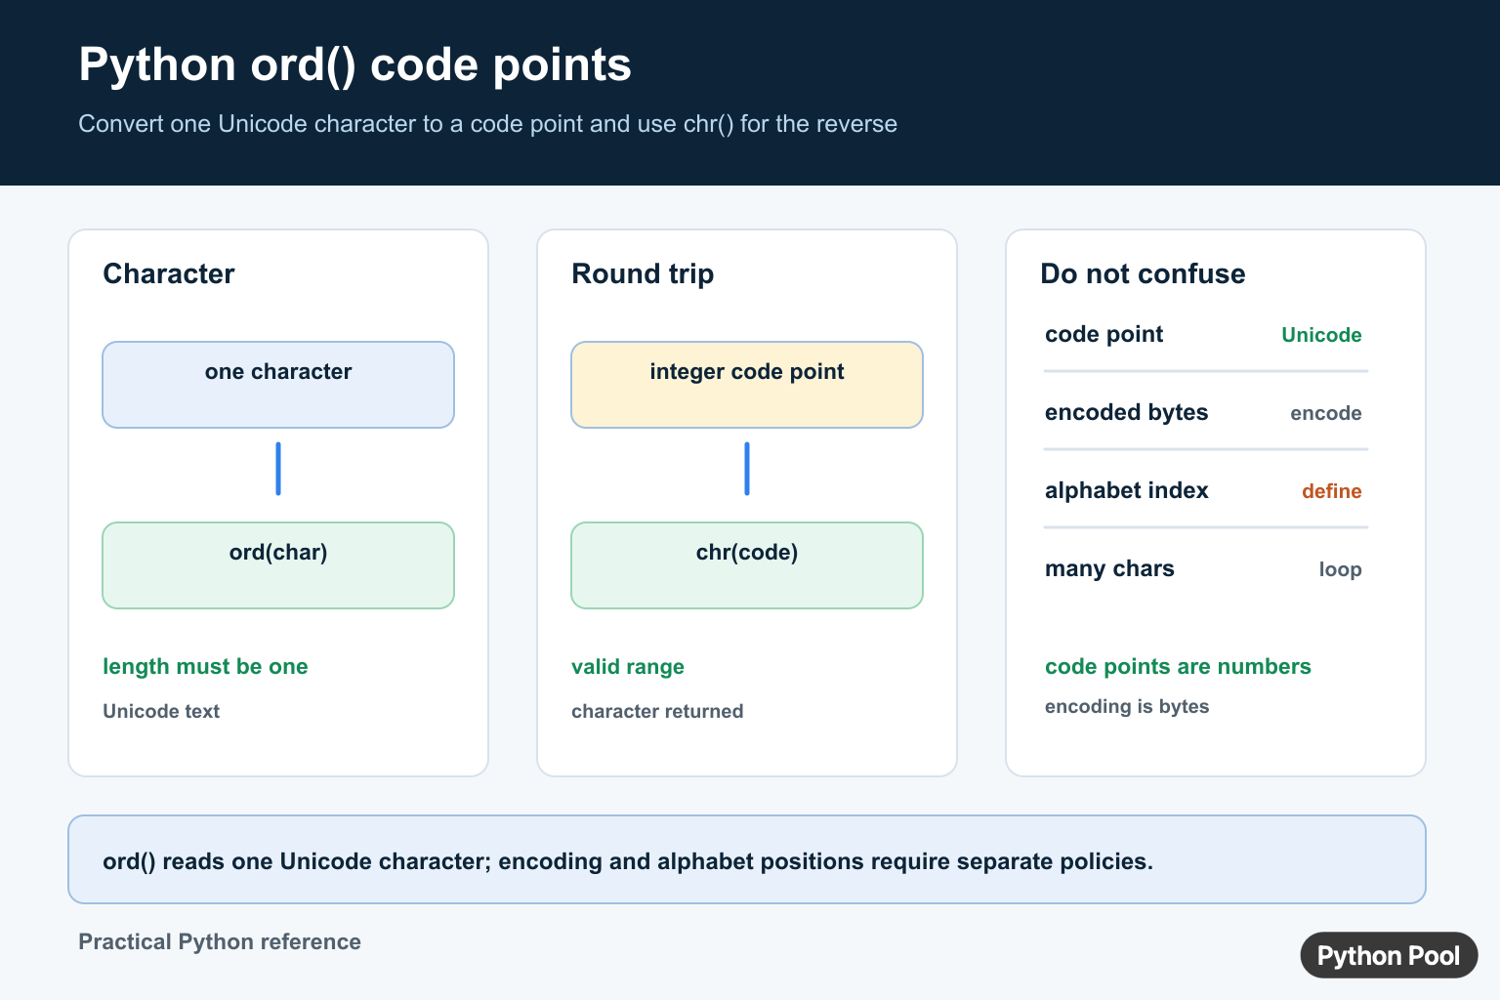Select the code point row
This screenshot has width=1500, height=1000.
(1205, 335)
